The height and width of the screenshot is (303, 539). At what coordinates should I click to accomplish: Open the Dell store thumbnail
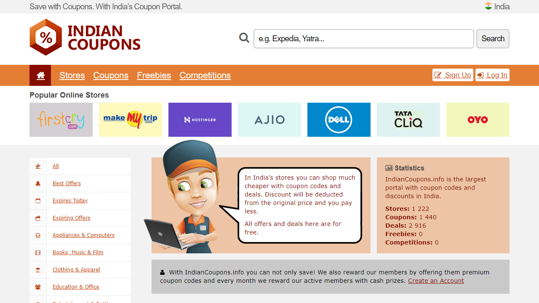339,120
